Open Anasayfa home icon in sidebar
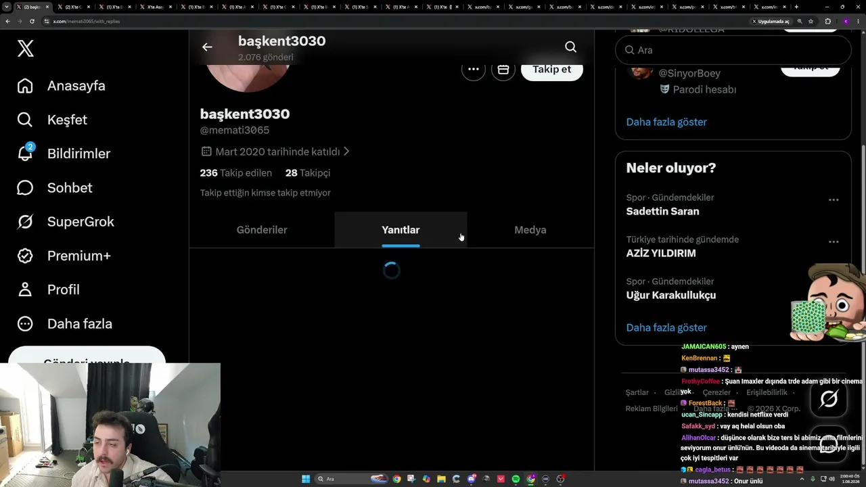Image resolution: width=866 pixels, height=487 pixels. (x=25, y=86)
